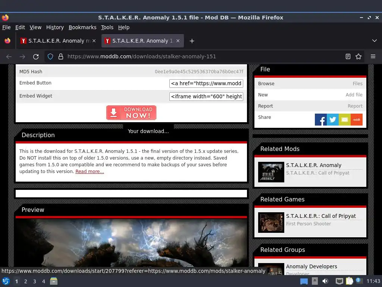Click the First Person Shooter genre text
The image size is (382, 287).
point(309,223)
